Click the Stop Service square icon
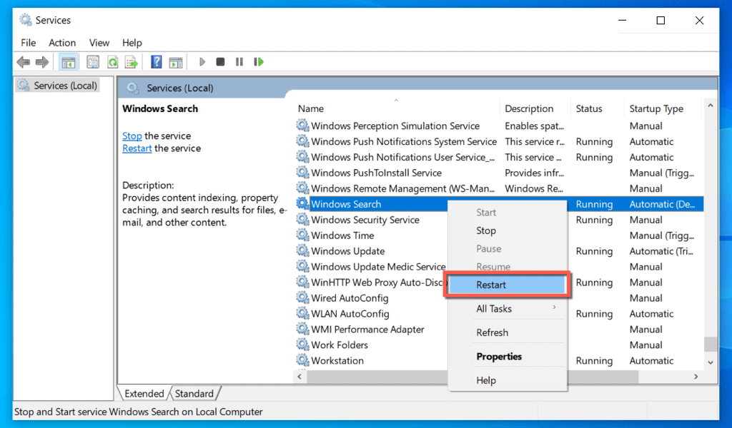This screenshot has width=732, height=428. click(x=220, y=61)
